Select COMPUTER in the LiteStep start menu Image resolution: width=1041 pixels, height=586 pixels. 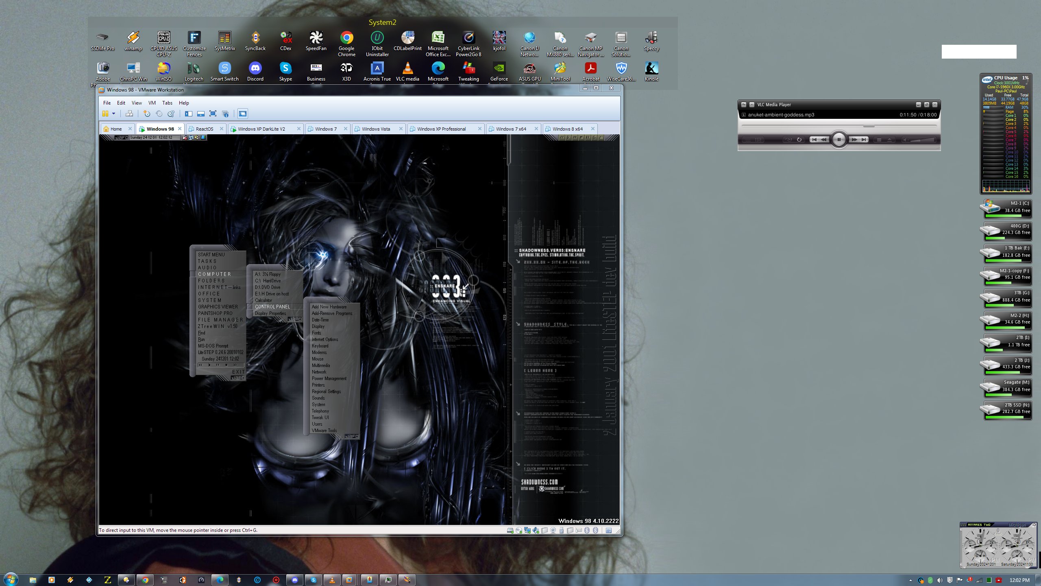(214, 274)
